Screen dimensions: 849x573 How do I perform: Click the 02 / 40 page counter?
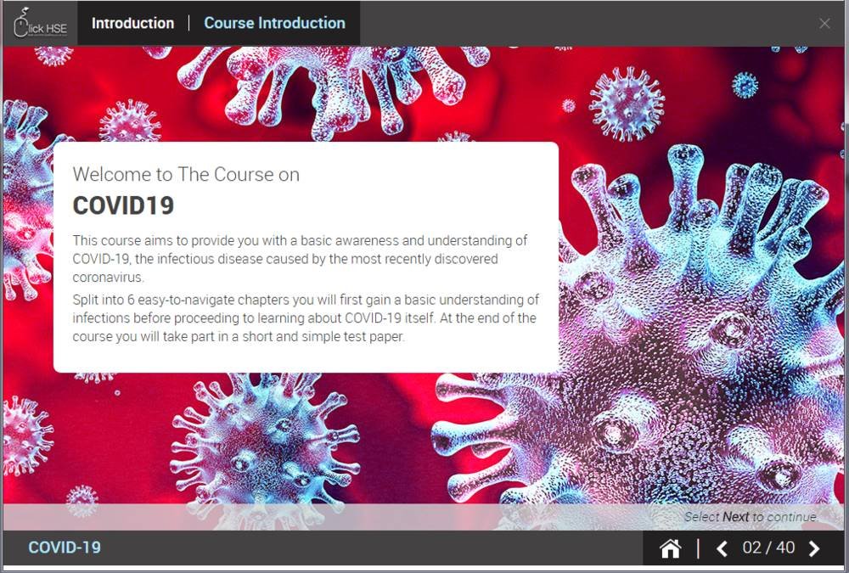pos(768,548)
